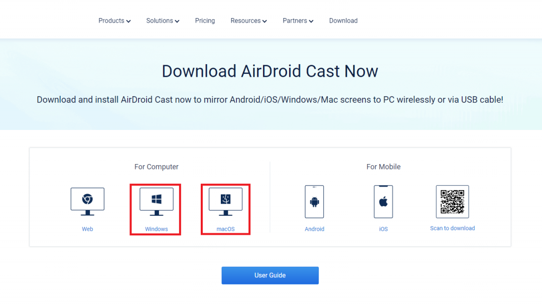This screenshot has height=304, width=542.
Task: Click the Windows download icon in red box
Action: point(155,200)
